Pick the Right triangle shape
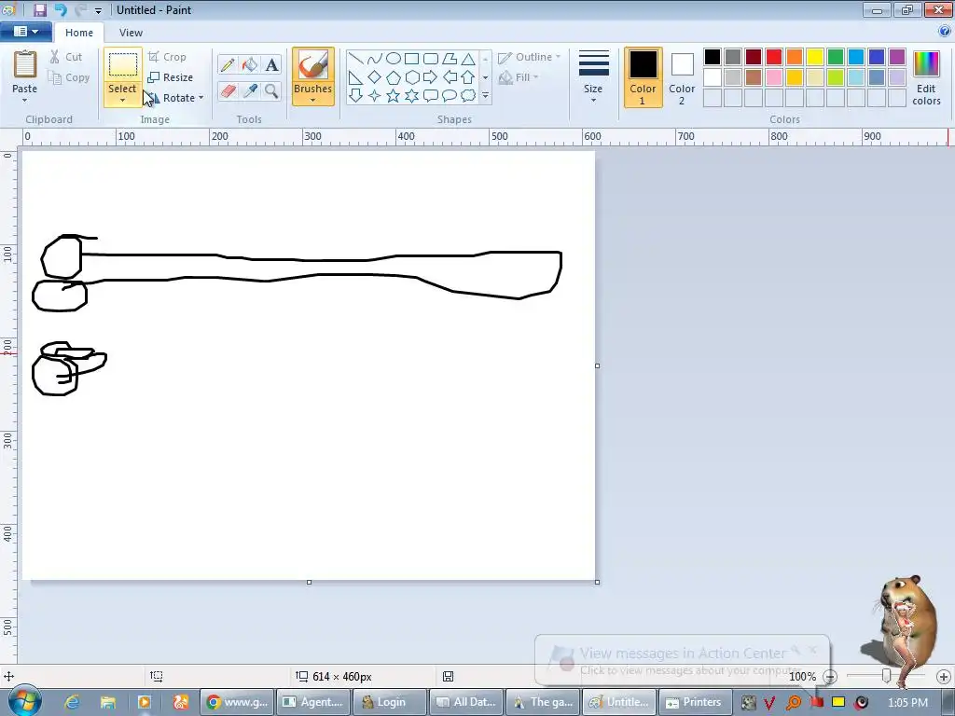 (355, 77)
